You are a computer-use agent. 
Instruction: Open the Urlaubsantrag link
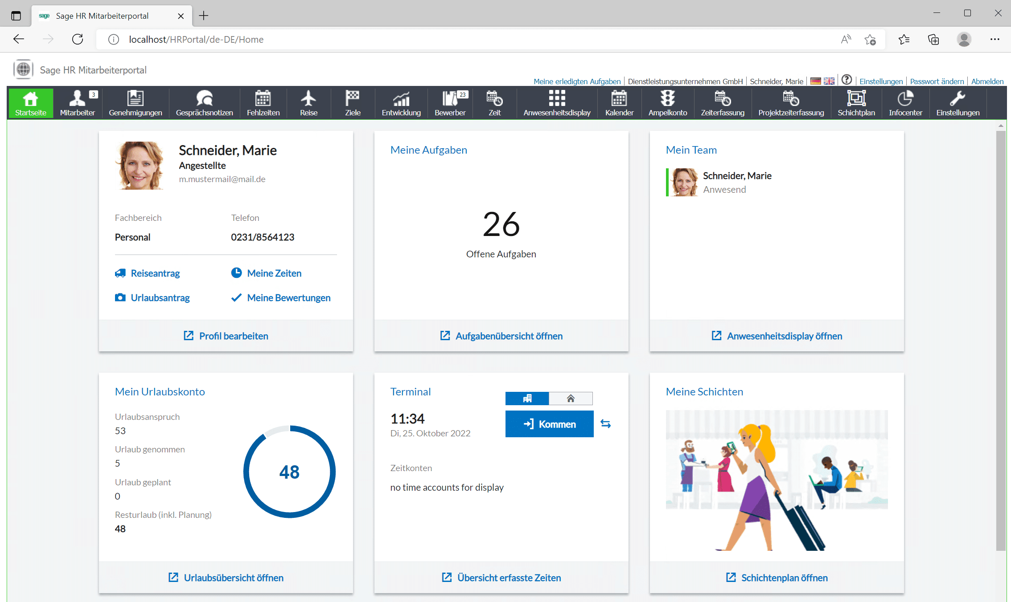click(160, 297)
